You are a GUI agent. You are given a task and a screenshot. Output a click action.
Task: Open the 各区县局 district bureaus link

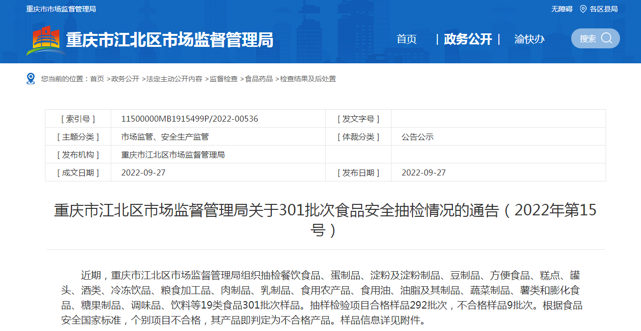point(604,9)
